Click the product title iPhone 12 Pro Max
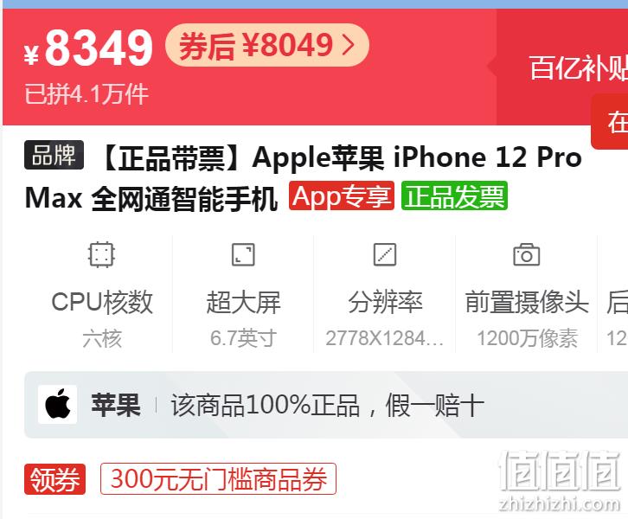Screen dimensions: 628x519 pos(303,177)
